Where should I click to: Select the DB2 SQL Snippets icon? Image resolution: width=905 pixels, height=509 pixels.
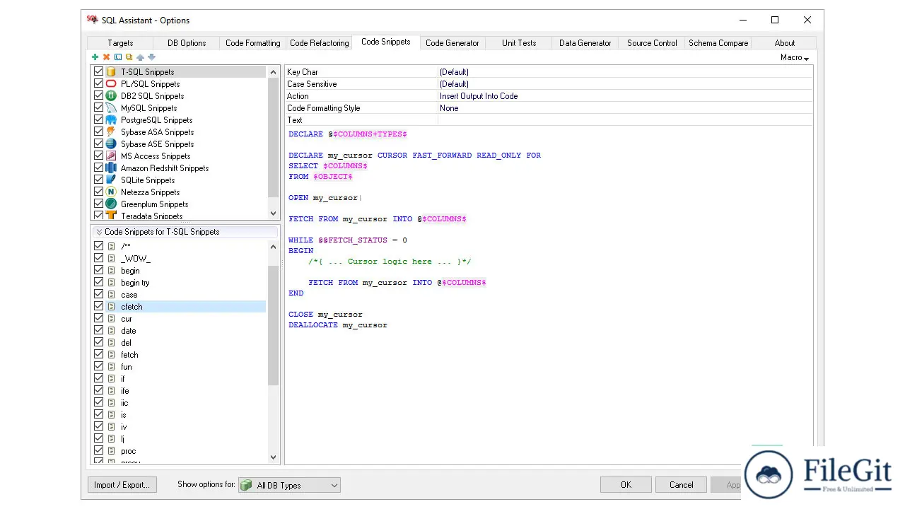pyautogui.click(x=111, y=96)
